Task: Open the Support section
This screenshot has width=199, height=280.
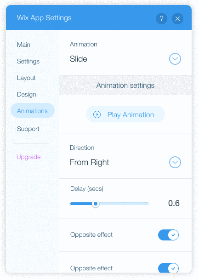Action: pyautogui.click(x=28, y=129)
